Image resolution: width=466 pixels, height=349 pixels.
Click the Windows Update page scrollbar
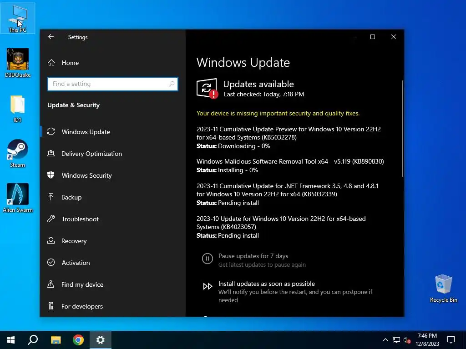pyautogui.click(x=403, y=129)
